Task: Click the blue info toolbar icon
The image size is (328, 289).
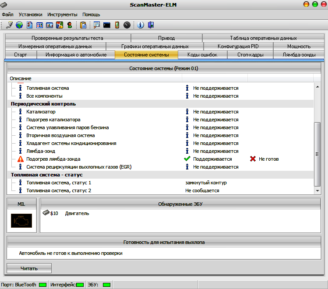Action: tap(141, 25)
